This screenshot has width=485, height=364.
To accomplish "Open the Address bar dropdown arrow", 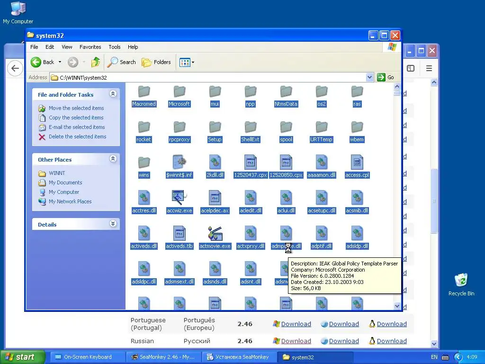I will [369, 77].
